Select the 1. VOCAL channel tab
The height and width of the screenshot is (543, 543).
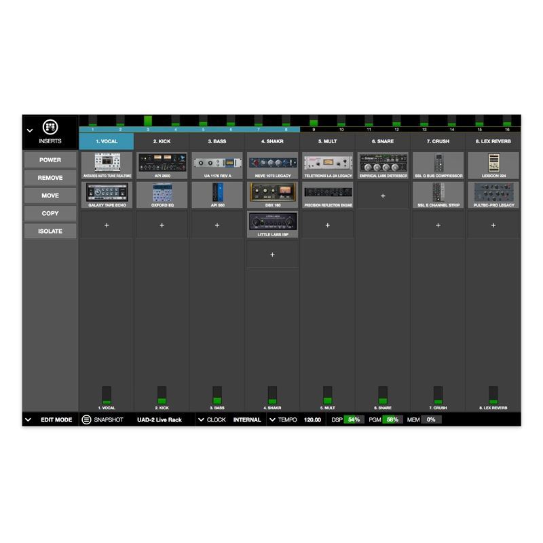point(107,141)
